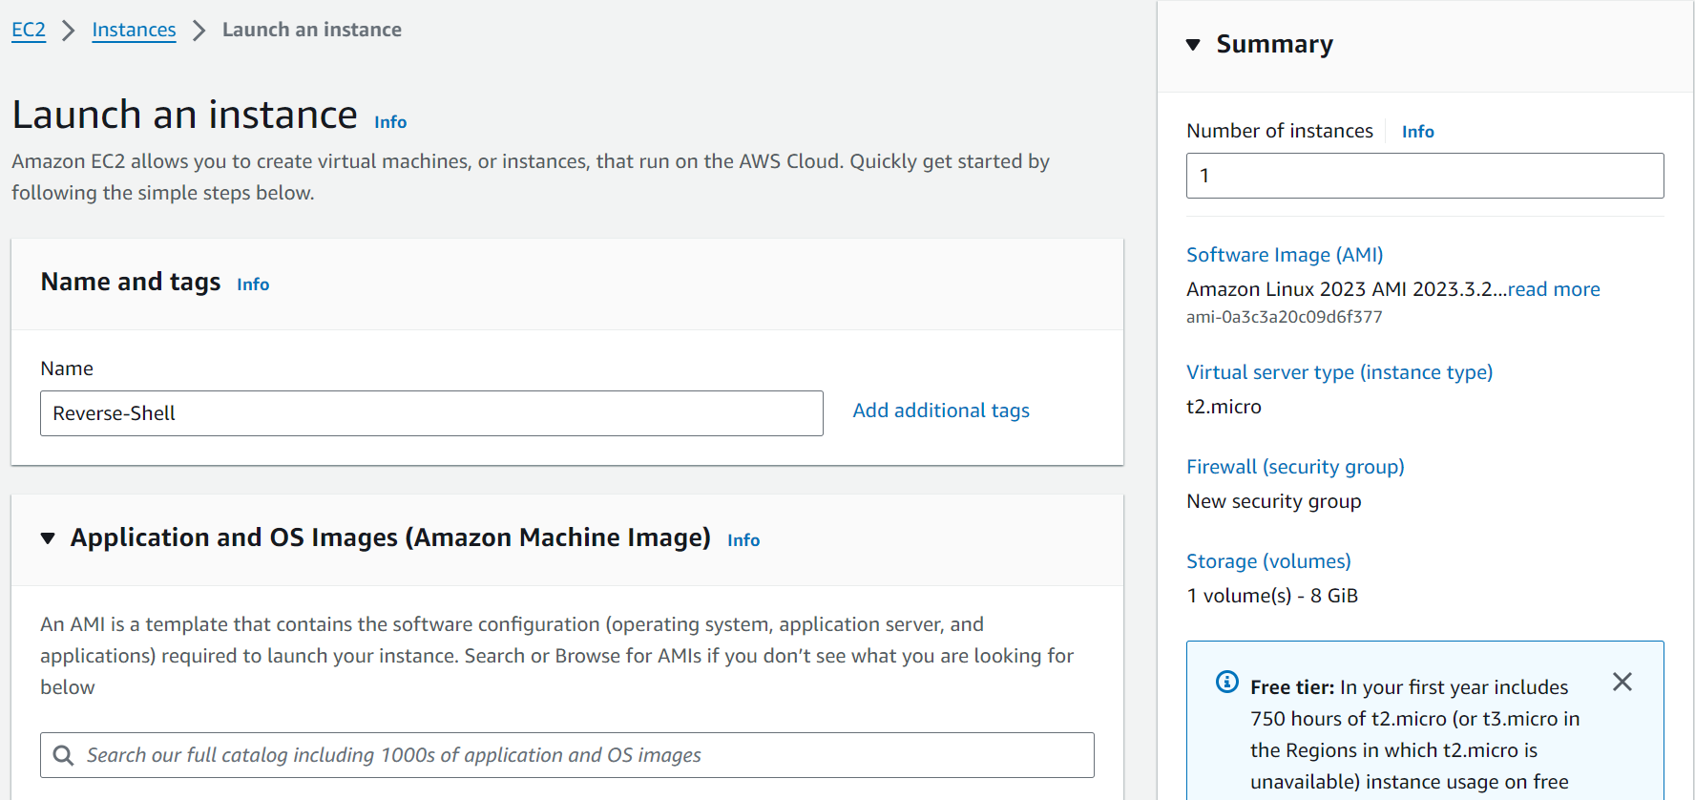Open Software Image (AMI) summary link
This screenshot has width=1695, height=800.
pyautogui.click(x=1284, y=255)
